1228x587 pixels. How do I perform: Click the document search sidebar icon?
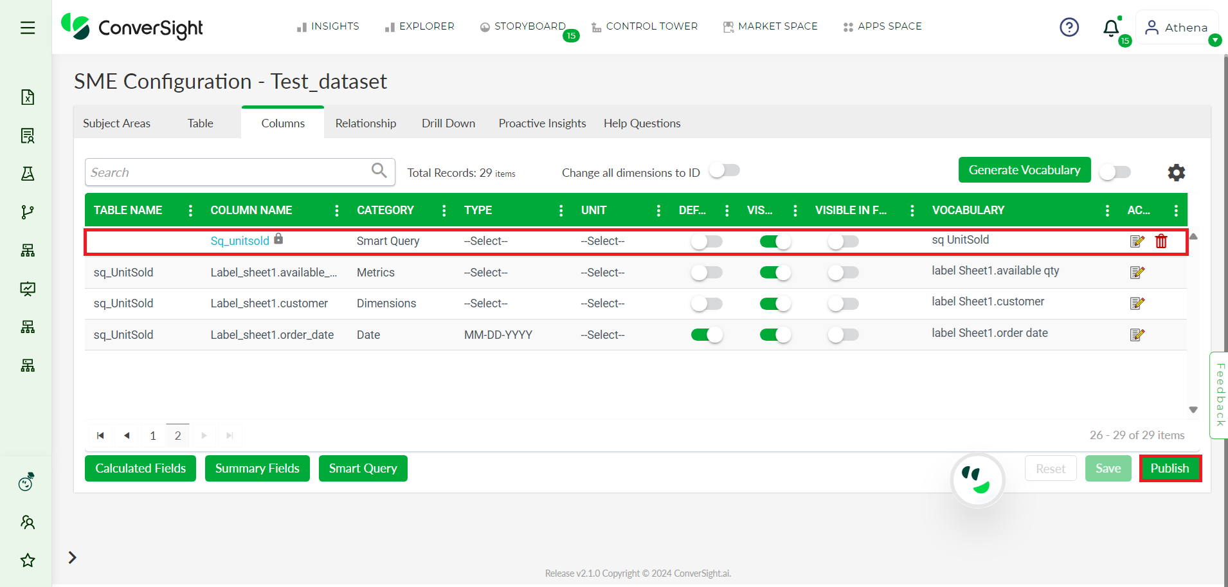pyautogui.click(x=28, y=136)
